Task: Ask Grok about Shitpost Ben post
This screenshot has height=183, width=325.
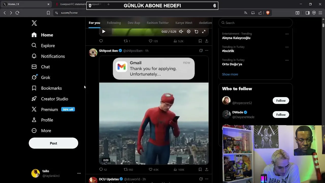Action: pyautogui.click(x=201, y=51)
